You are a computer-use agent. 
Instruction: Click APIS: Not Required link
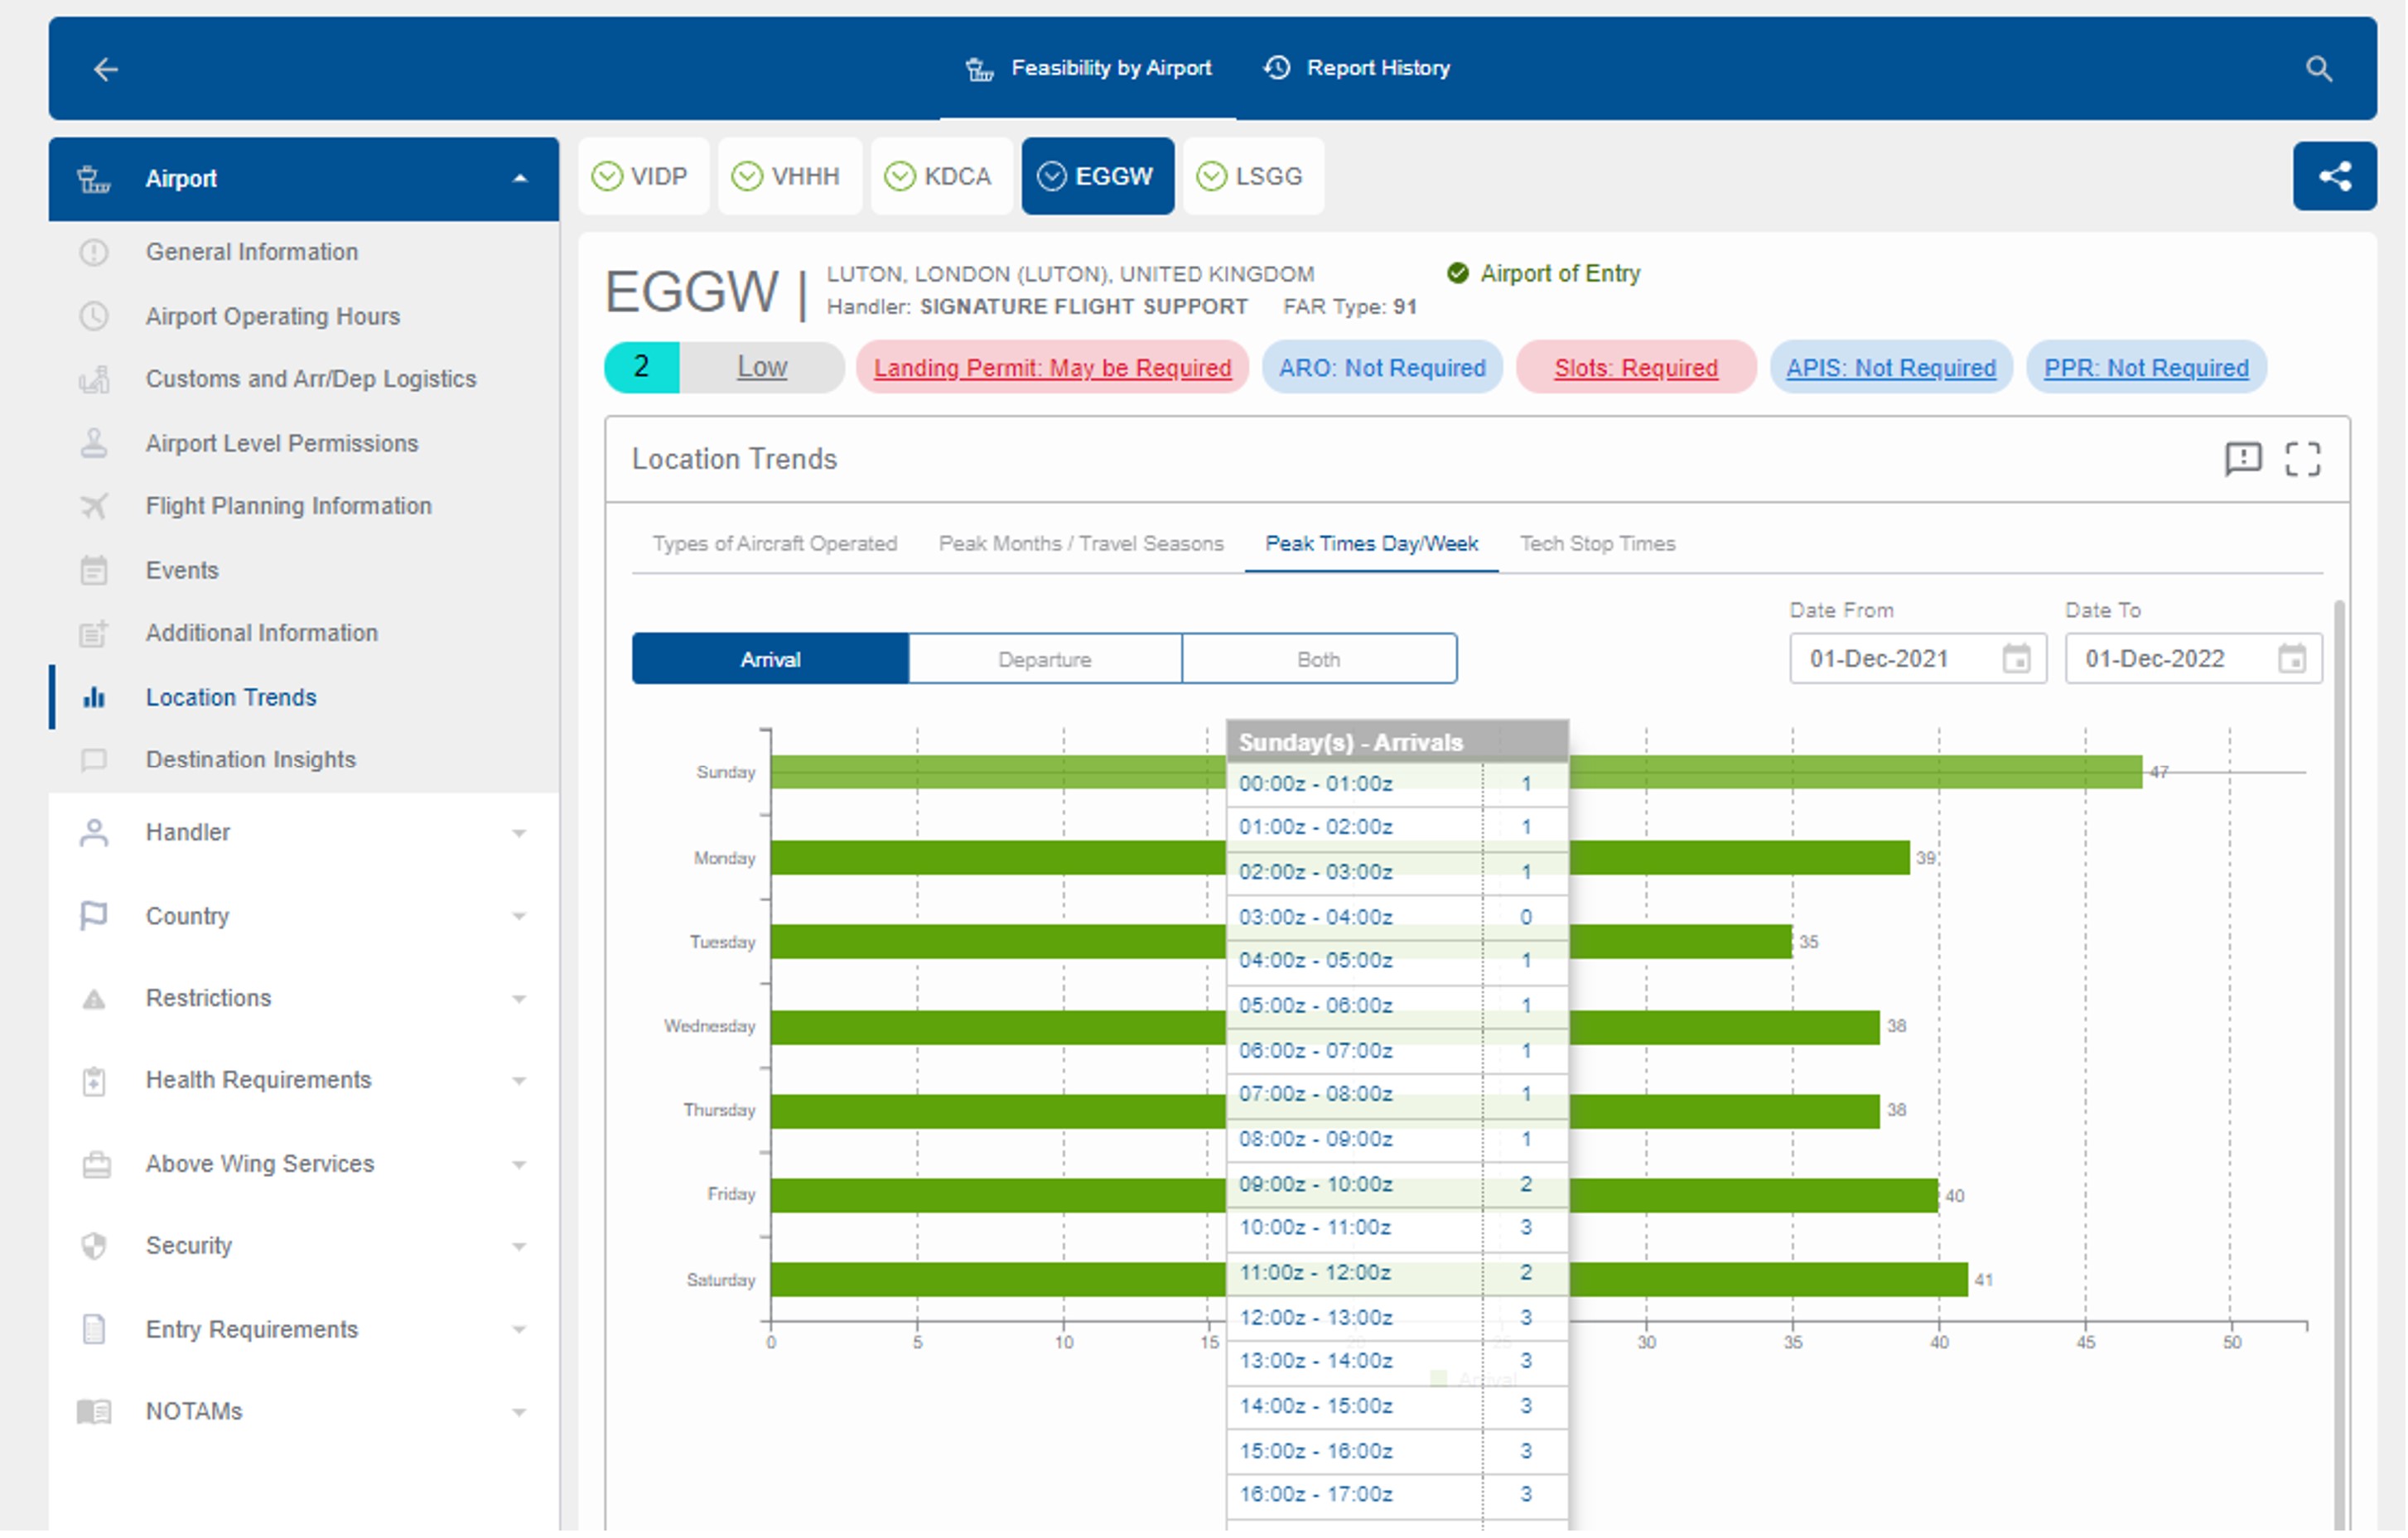pos(1891,368)
